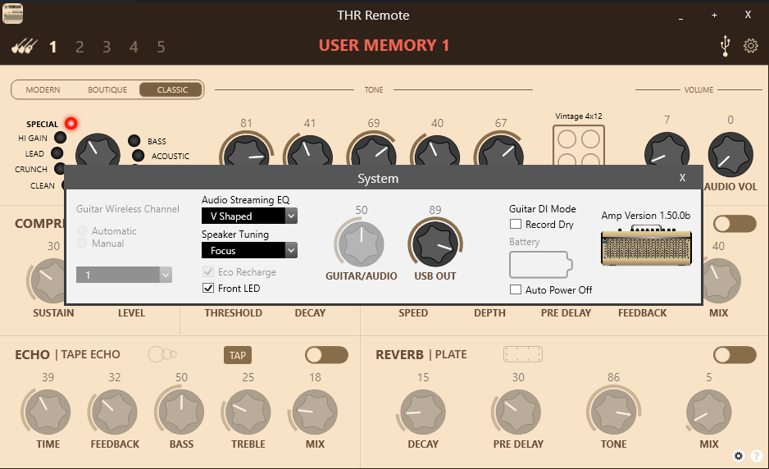Toggle the REVERB on/off switch
The height and width of the screenshot is (469, 769).
pyautogui.click(x=735, y=355)
